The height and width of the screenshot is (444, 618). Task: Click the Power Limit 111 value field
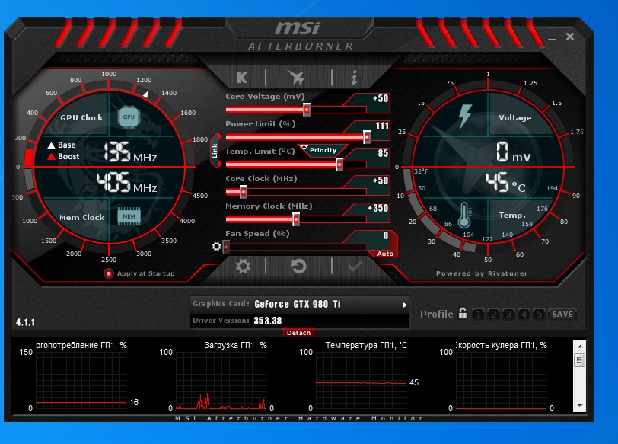381,126
